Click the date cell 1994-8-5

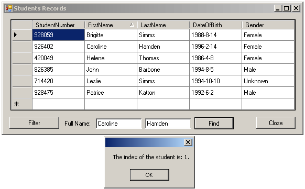pyautogui.click(x=215, y=70)
